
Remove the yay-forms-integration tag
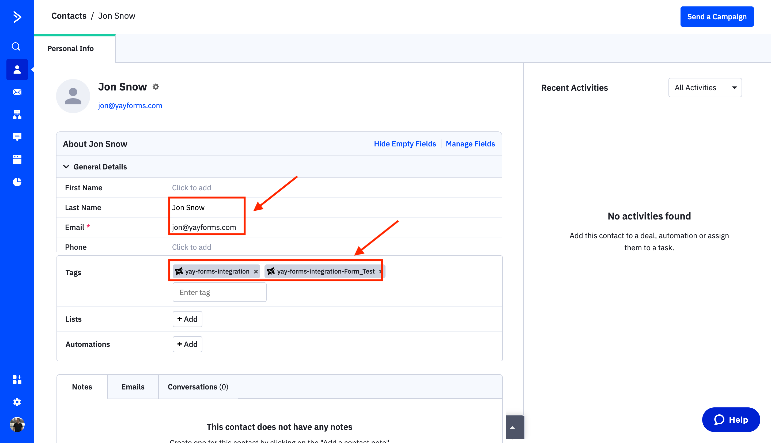(256, 271)
